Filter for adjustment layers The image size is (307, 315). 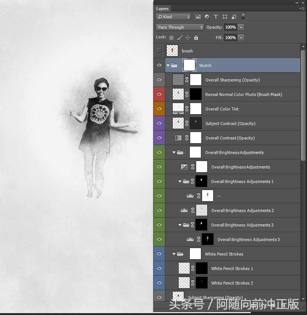[x=207, y=16]
